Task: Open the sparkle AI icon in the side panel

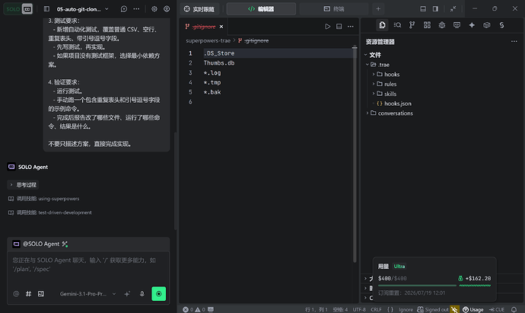Action: [x=472, y=25]
